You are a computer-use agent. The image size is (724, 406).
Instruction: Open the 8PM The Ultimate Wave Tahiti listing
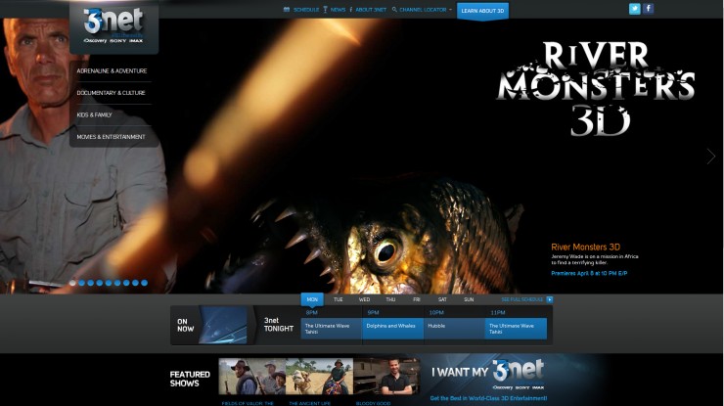point(331,329)
